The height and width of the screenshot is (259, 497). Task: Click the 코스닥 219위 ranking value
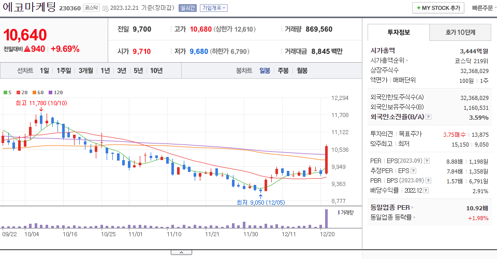click(471, 61)
